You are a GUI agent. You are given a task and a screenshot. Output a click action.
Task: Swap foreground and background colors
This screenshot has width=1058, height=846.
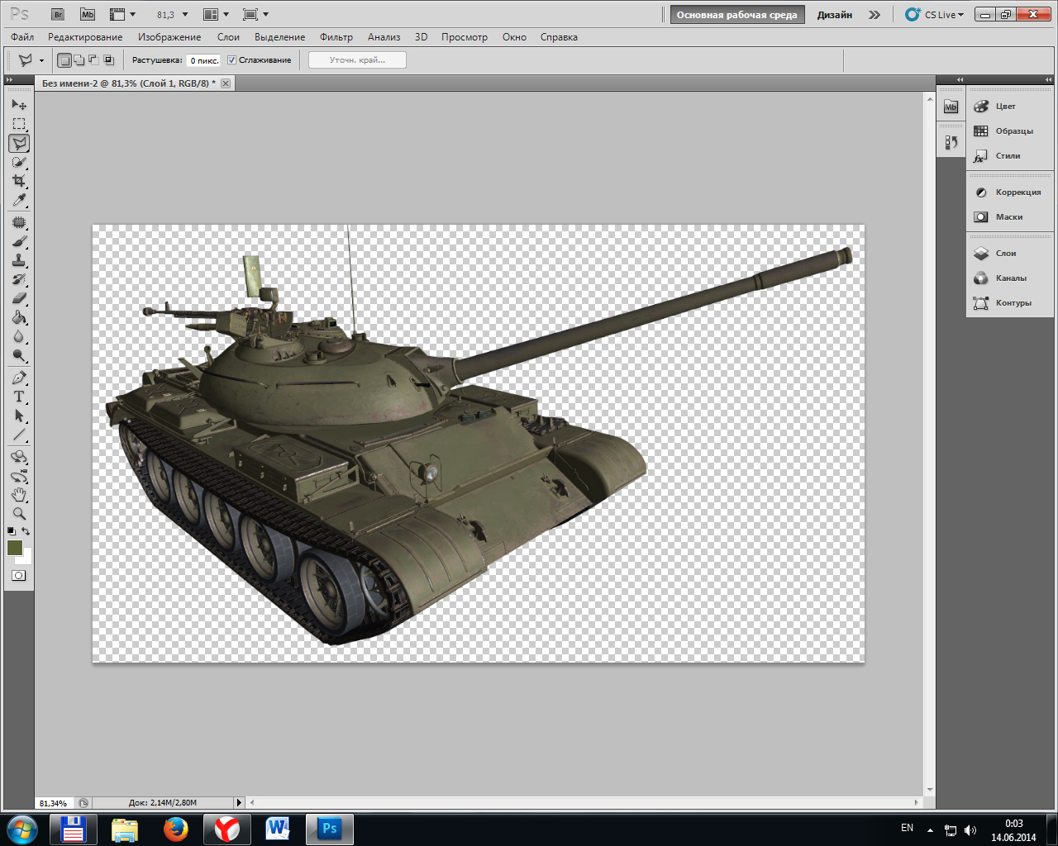26,531
